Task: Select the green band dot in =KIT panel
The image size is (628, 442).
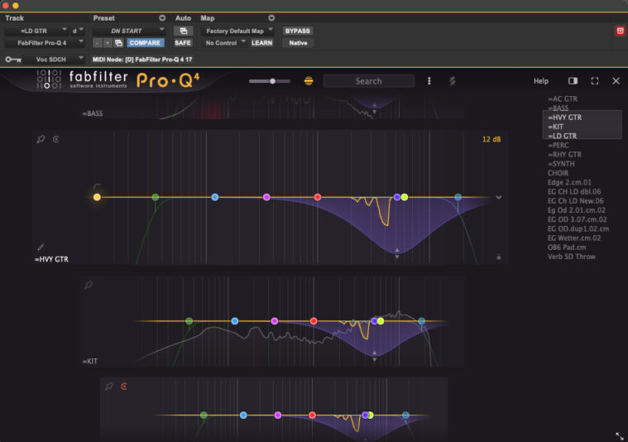Action: point(189,321)
